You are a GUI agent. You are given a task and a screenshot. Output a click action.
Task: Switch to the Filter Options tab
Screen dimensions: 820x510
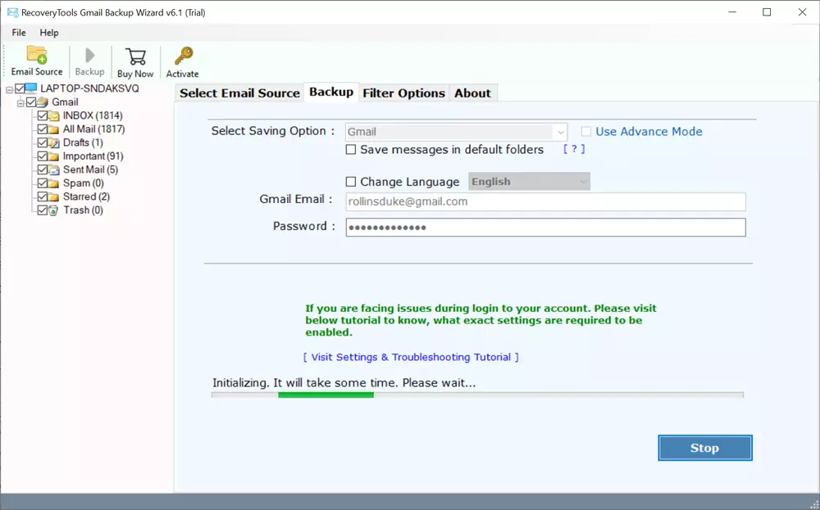pyautogui.click(x=403, y=93)
